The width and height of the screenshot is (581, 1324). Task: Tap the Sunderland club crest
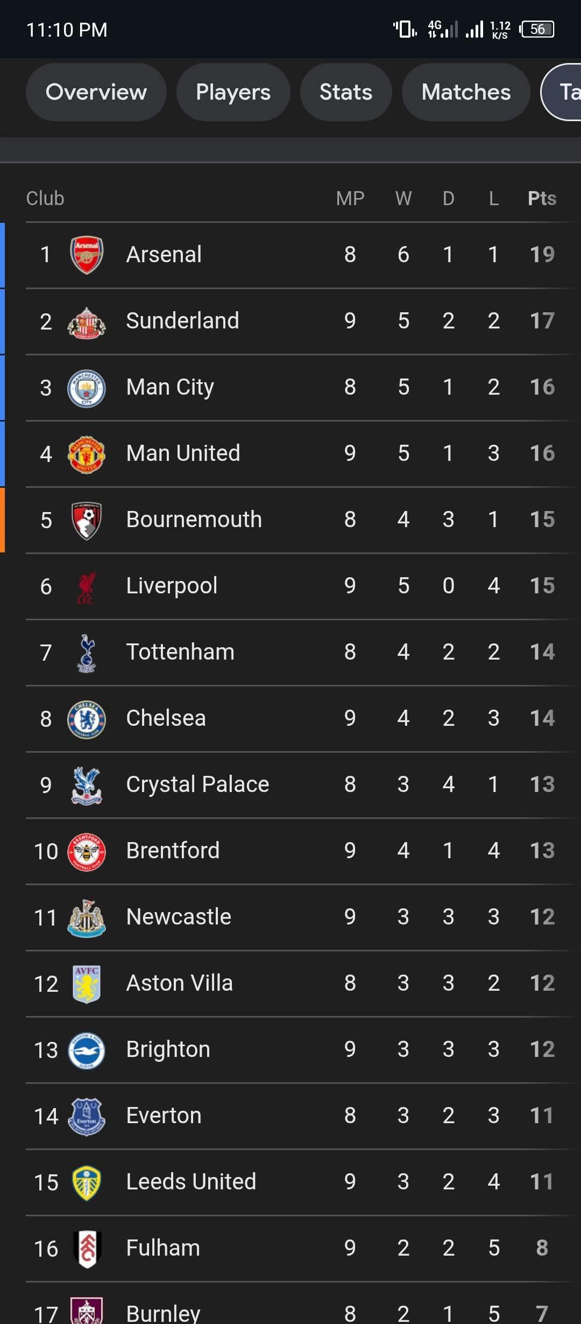point(86,321)
